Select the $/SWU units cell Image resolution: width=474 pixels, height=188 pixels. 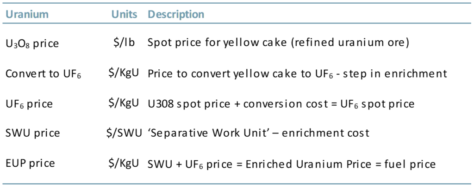(122, 133)
